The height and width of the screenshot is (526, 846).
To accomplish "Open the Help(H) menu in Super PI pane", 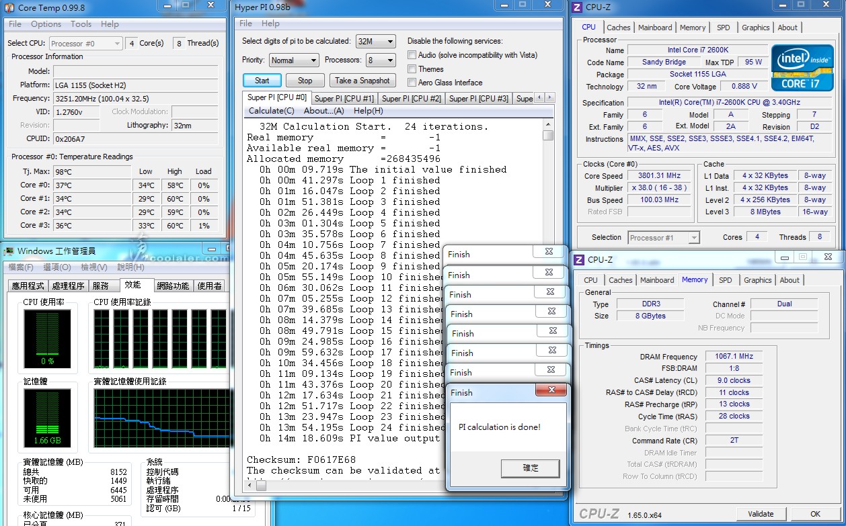I will coord(368,111).
